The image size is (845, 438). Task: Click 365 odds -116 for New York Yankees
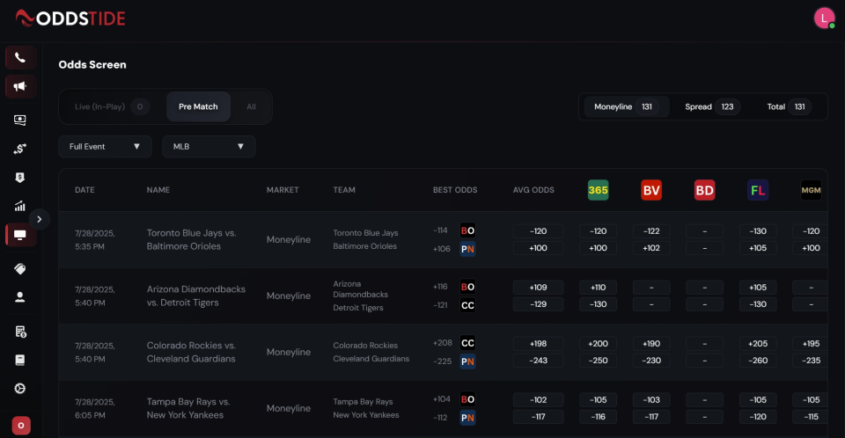[599, 416]
